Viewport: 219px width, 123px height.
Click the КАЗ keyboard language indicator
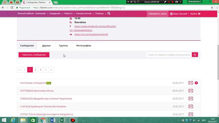pos(204,120)
